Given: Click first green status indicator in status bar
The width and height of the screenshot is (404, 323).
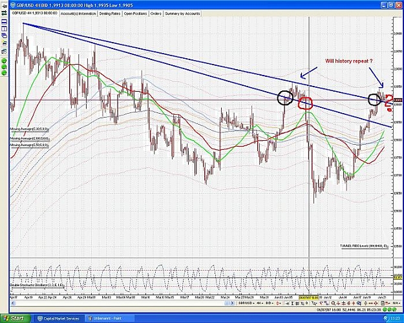Looking at the screenshot, I should pos(385,309).
